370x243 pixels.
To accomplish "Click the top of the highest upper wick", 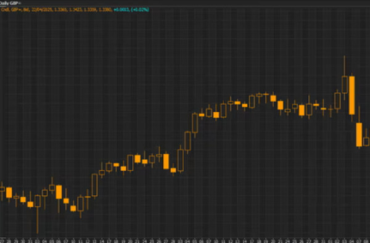I will (345, 56).
